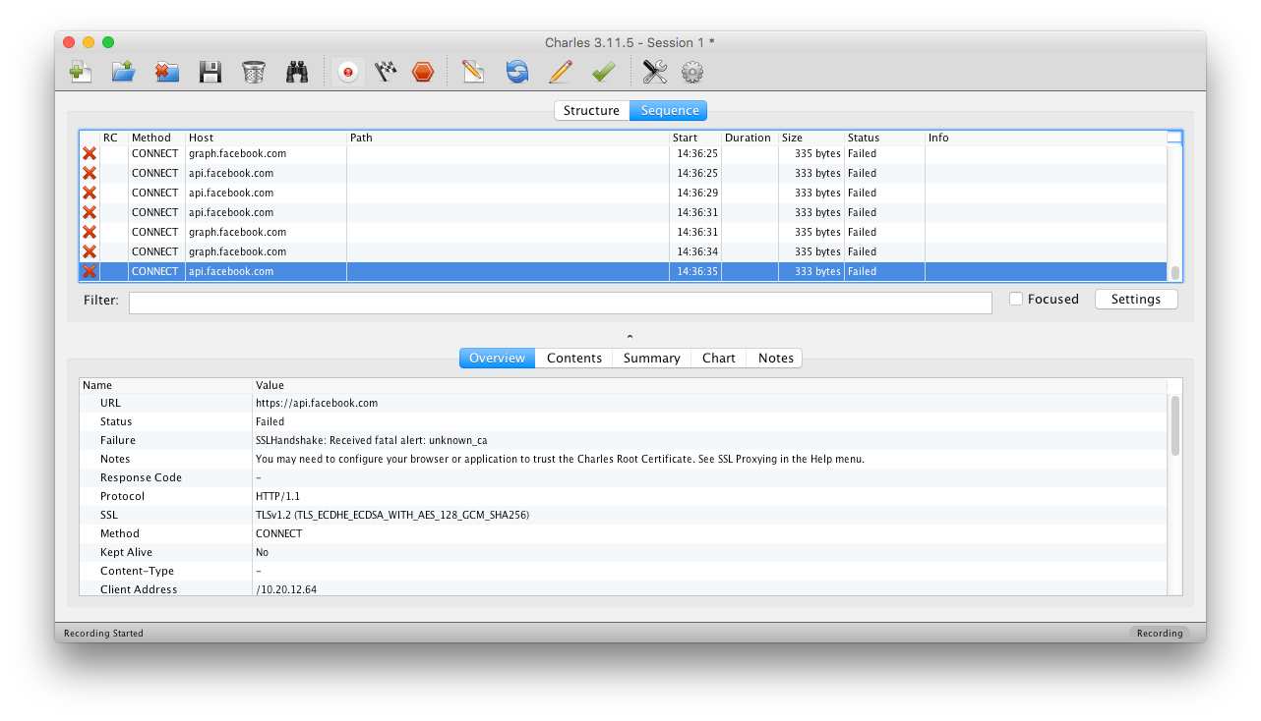Collapse the details pane using the caret handle

[630, 337]
